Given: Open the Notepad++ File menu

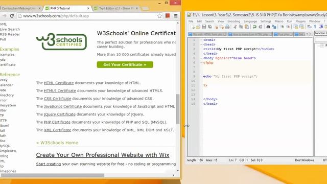Looking at the screenshot, I should tap(191, 21).
